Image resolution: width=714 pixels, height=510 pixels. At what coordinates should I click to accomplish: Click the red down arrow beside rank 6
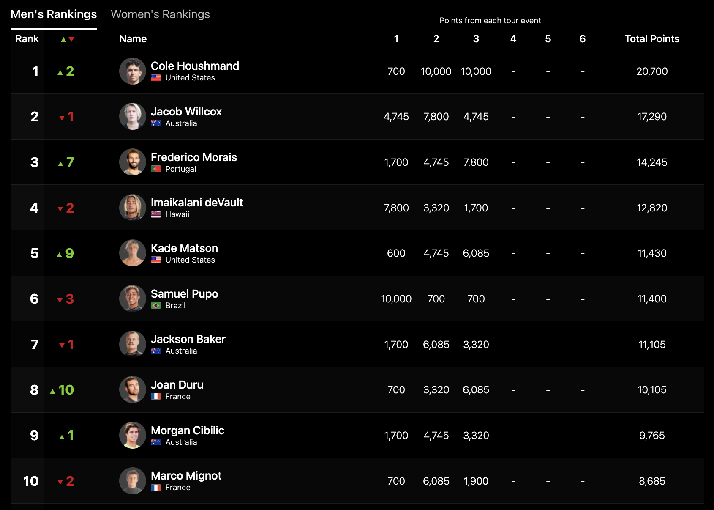[60, 300]
